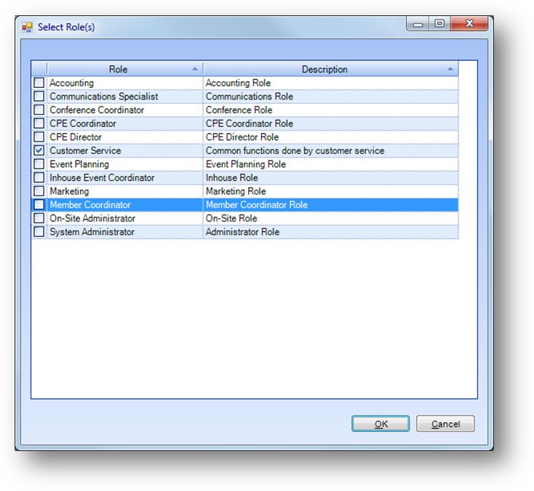Check the Marketing role checkbox
The height and width of the screenshot is (491, 534).
pyautogui.click(x=39, y=191)
